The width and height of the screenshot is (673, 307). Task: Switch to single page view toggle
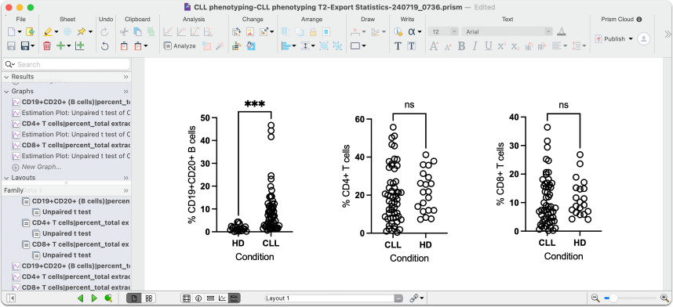pos(134,298)
